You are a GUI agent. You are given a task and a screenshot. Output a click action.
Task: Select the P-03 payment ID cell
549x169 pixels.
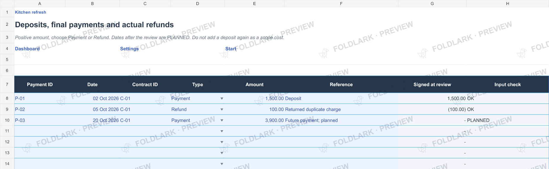[40, 120]
